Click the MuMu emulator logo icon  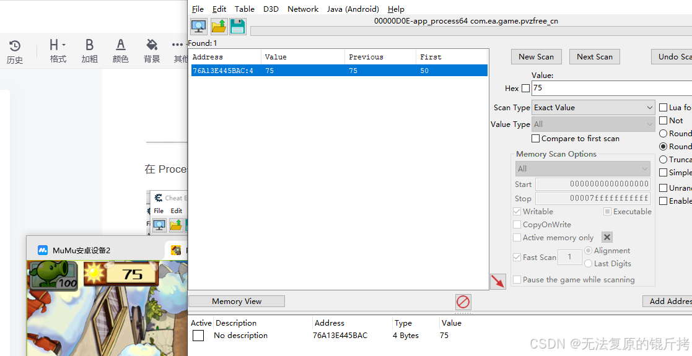click(42, 250)
